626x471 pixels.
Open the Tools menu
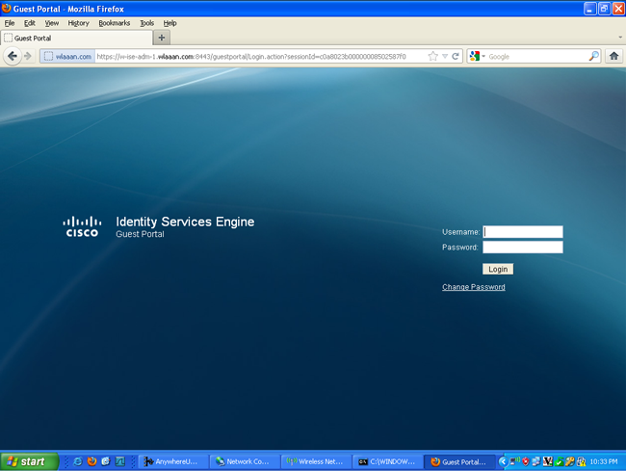146,23
